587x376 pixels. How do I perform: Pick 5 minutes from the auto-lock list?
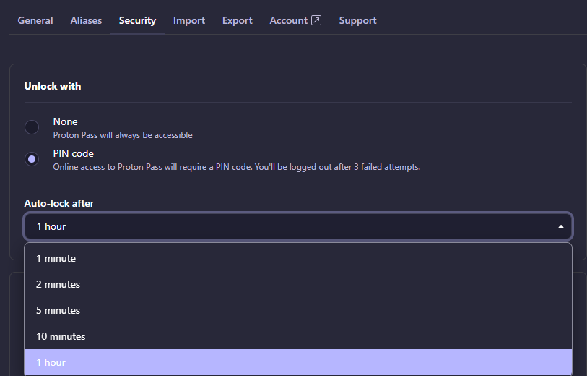[x=58, y=310]
